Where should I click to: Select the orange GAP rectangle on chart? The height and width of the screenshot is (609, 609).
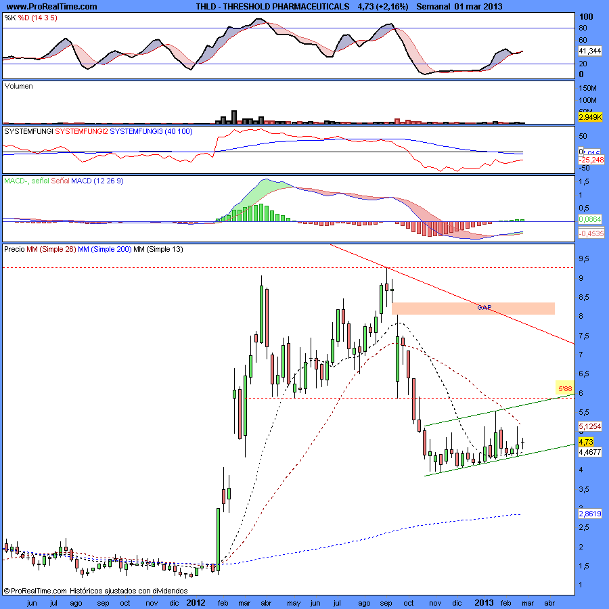coord(473,308)
